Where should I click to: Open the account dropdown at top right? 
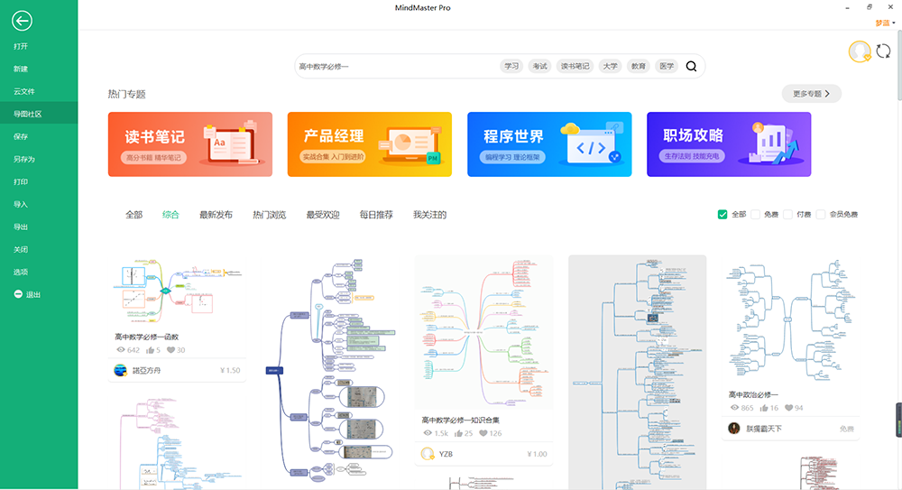[886, 23]
